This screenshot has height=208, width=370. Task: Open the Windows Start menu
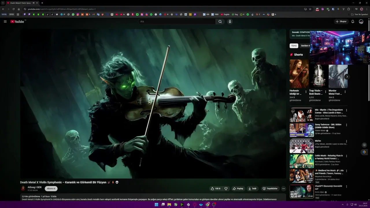156,205
